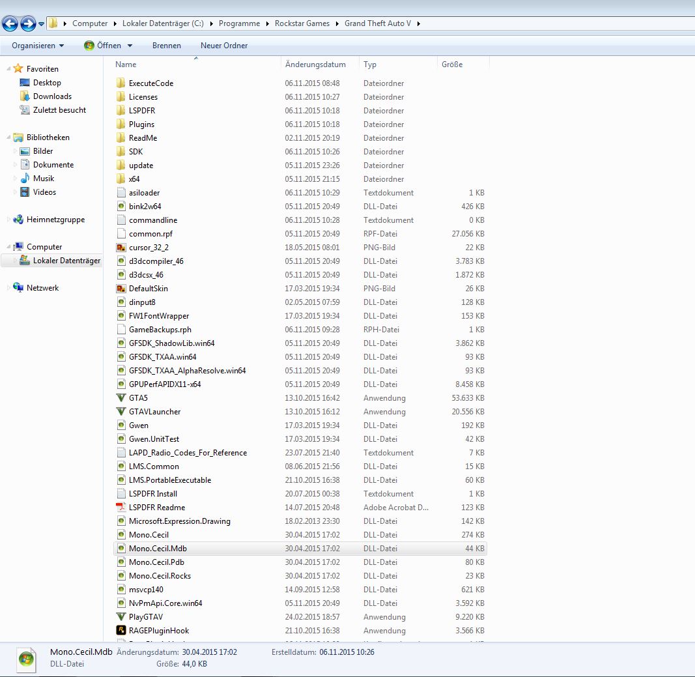Click the Back navigation arrow

(10, 23)
